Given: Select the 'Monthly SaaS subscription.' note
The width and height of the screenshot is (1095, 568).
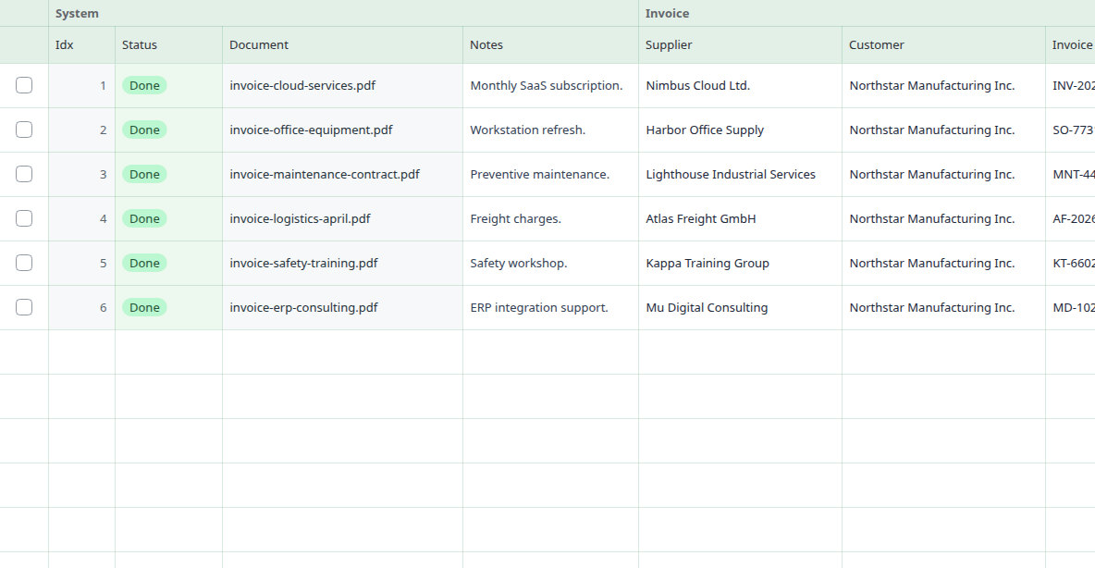Looking at the screenshot, I should click(x=550, y=85).
